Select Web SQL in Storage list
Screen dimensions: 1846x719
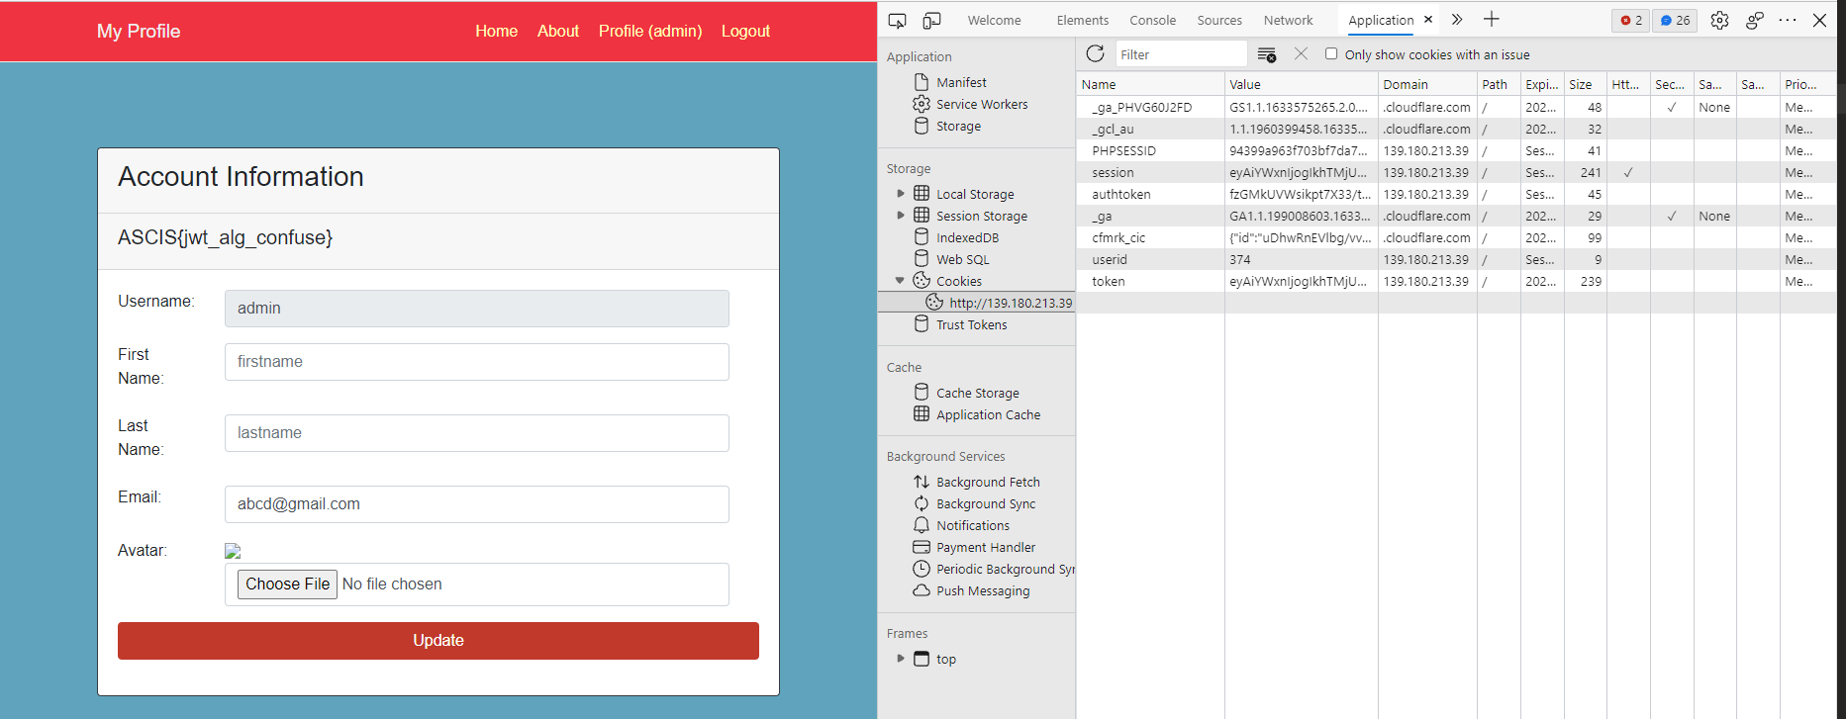962,259
